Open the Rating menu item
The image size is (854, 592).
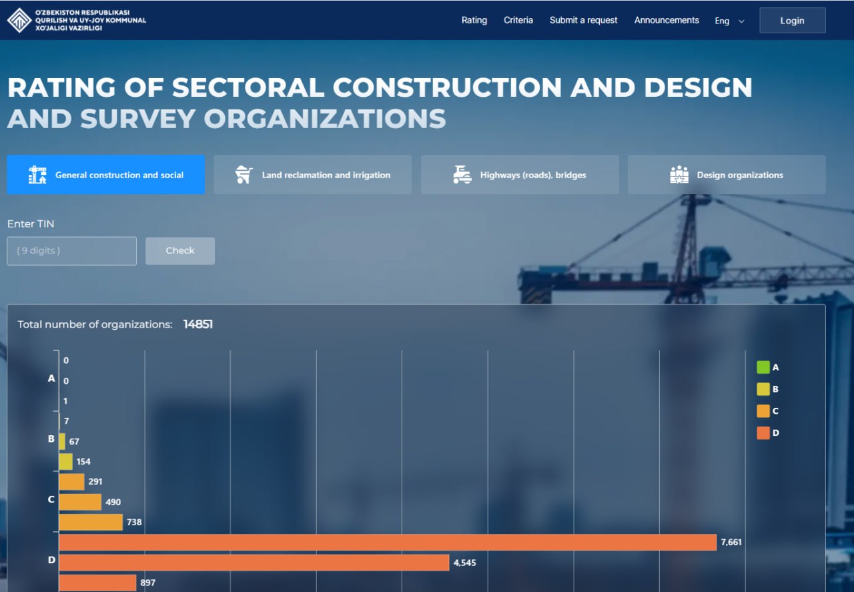click(x=474, y=20)
